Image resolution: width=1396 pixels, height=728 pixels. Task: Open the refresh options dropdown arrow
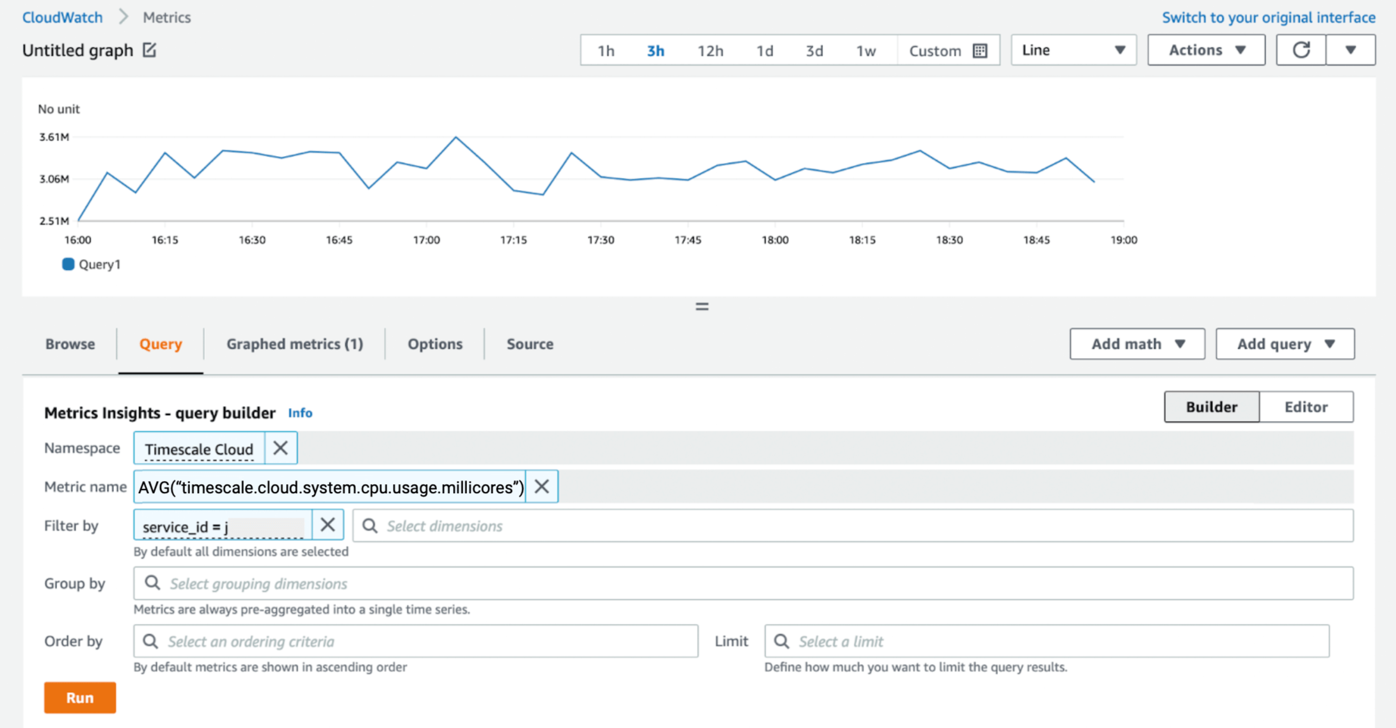click(x=1351, y=50)
